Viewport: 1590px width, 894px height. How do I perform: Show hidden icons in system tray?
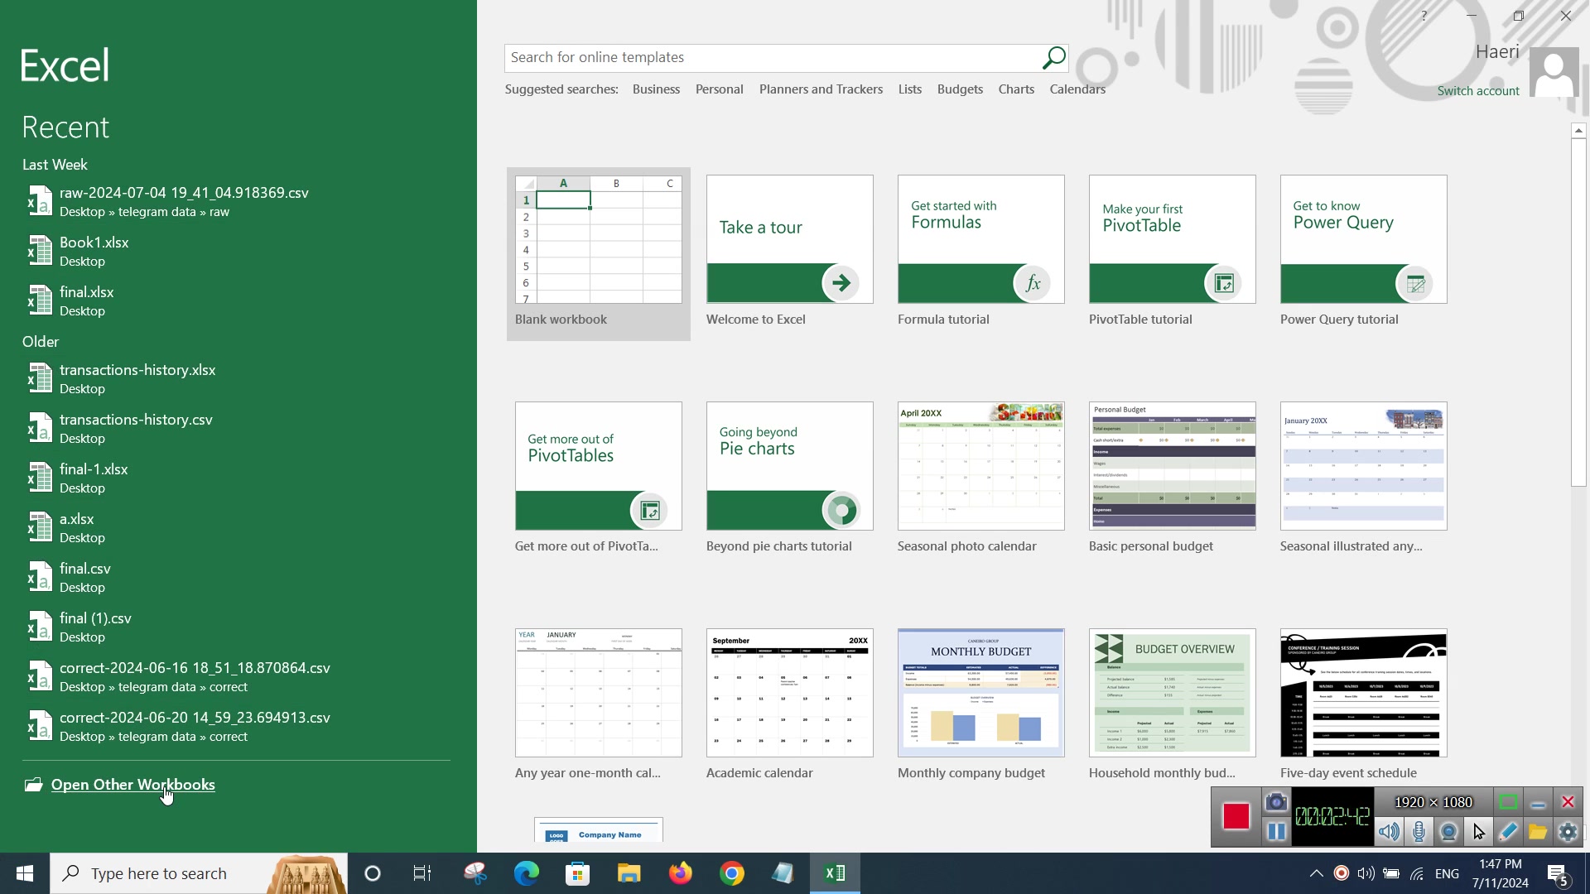click(x=1316, y=873)
